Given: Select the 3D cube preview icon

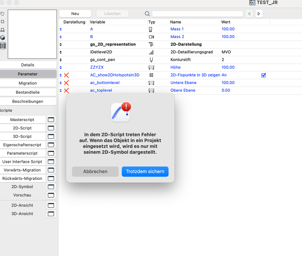Looking at the screenshot, I should [x=3, y=38].
